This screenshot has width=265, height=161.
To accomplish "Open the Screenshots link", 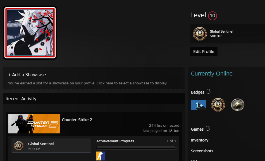I will click(202, 151).
